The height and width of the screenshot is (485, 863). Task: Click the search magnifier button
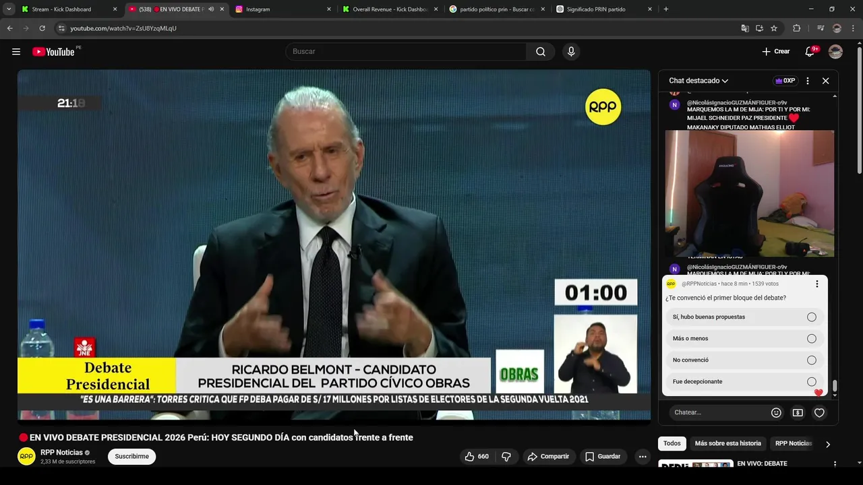(x=541, y=52)
